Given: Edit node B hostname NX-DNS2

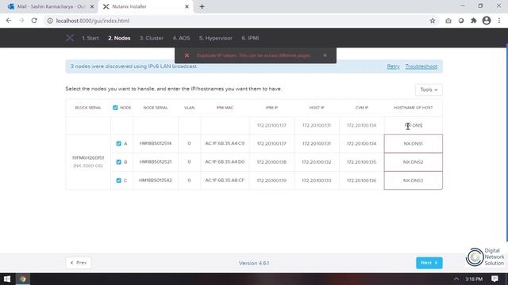Looking at the screenshot, I should (413, 161).
